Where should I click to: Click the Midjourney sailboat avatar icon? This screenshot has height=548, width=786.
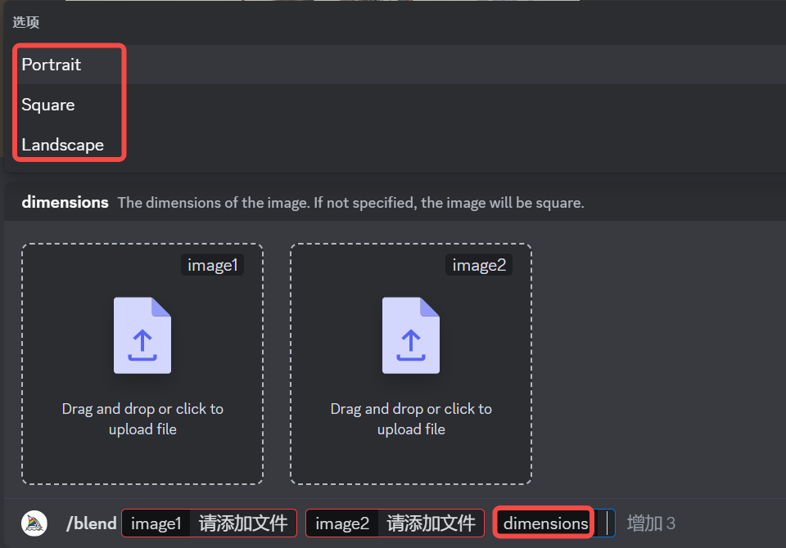pos(34,523)
